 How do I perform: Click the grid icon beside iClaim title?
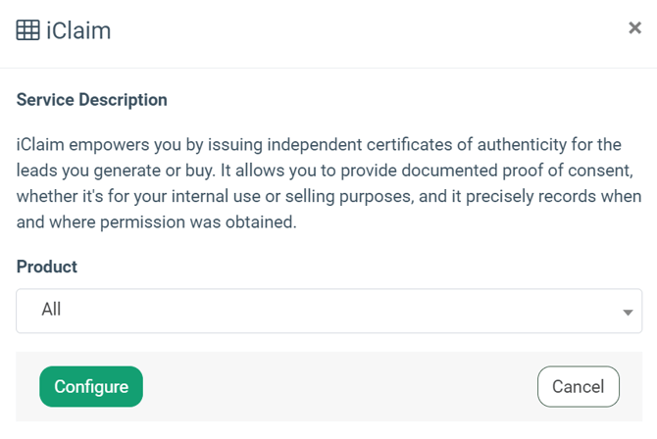(x=27, y=30)
